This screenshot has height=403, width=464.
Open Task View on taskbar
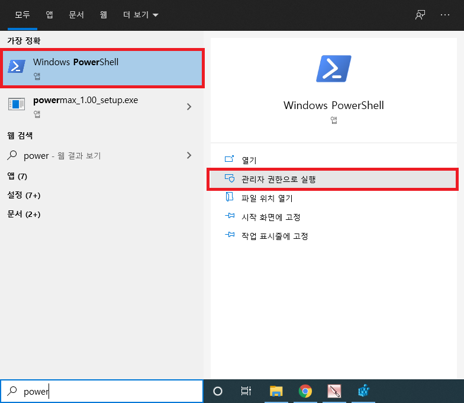pos(246,391)
